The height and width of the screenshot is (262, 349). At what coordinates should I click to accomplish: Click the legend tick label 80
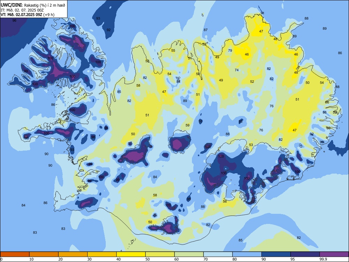click(x=235, y=259)
